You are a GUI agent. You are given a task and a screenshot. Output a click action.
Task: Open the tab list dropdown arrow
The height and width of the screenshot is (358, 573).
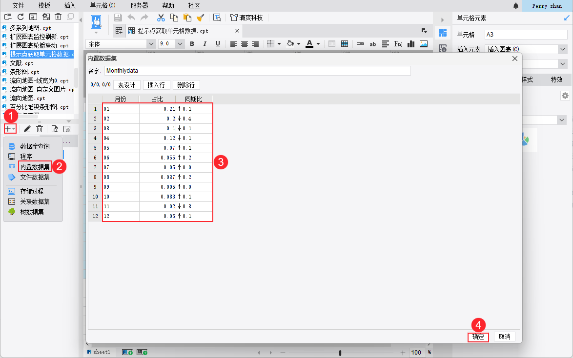click(424, 31)
